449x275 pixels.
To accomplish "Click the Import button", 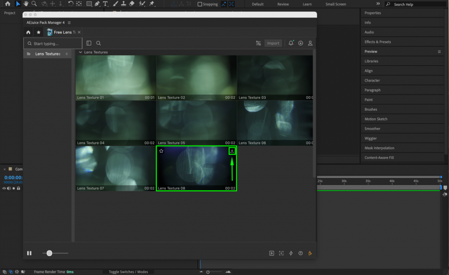I will [x=273, y=43].
